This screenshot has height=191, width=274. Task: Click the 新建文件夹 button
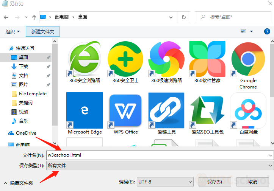tap(43, 32)
